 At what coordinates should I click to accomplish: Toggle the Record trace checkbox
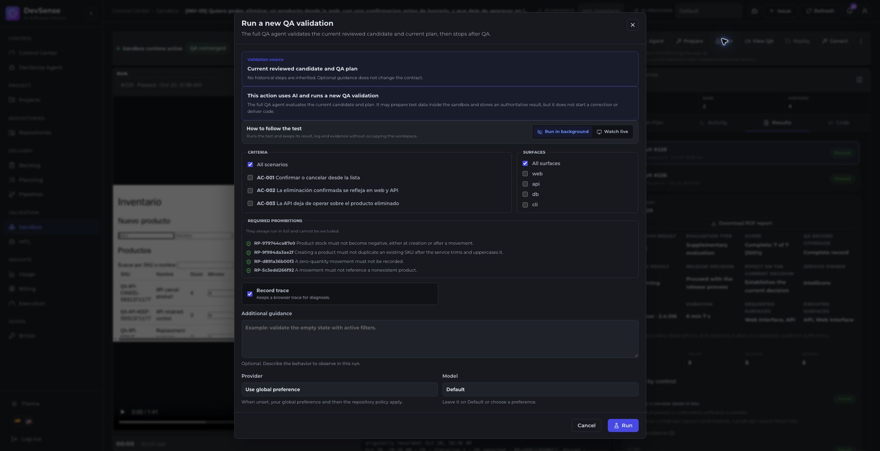click(x=250, y=294)
